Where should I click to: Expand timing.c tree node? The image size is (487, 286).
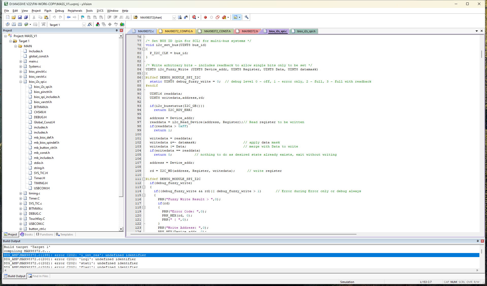tap(21, 193)
